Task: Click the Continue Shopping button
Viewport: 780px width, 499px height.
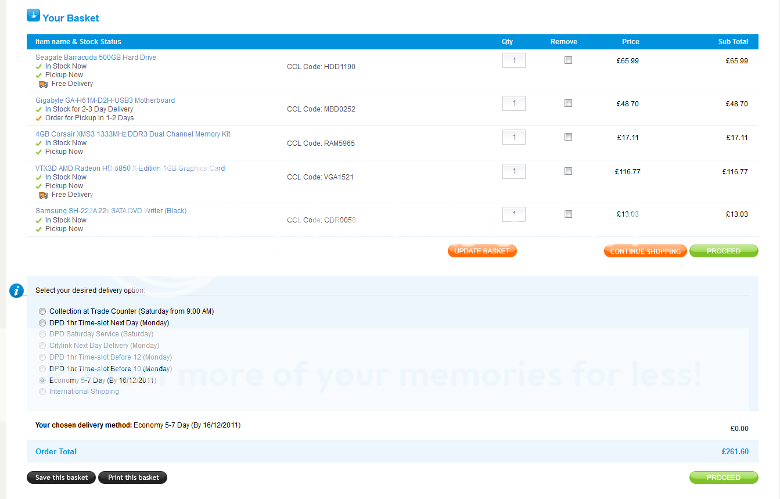Action: pyautogui.click(x=645, y=251)
